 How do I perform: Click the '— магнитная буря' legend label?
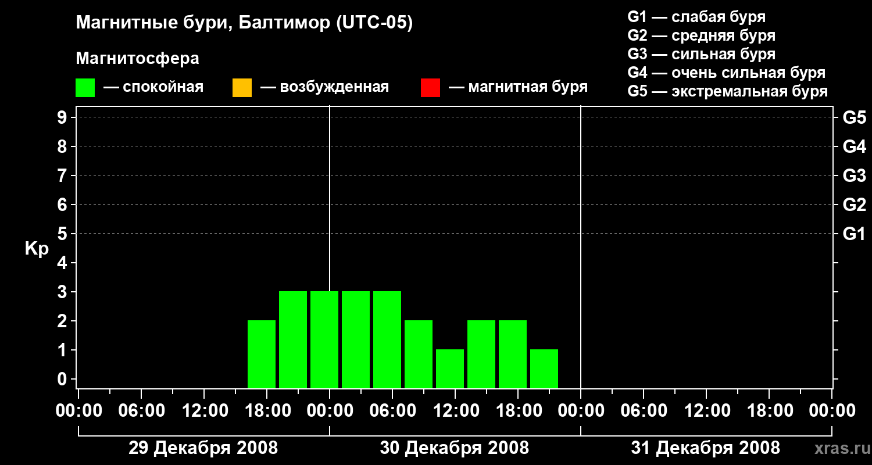pyautogui.click(x=519, y=87)
